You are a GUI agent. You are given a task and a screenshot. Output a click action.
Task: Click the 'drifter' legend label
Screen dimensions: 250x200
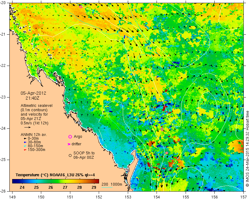coord(76,144)
